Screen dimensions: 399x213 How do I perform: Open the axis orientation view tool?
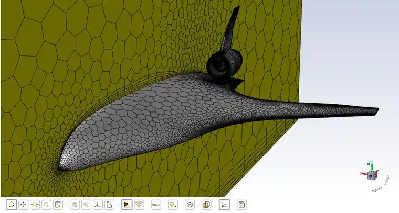coord(98,205)
